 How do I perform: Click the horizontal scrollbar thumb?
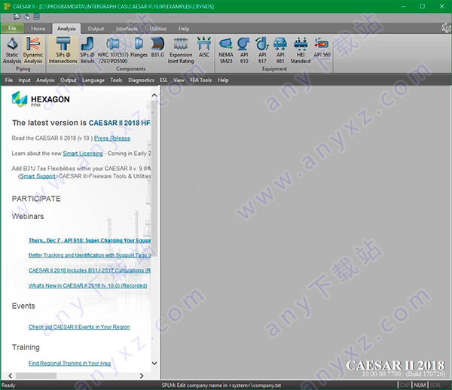click(36, 376)
